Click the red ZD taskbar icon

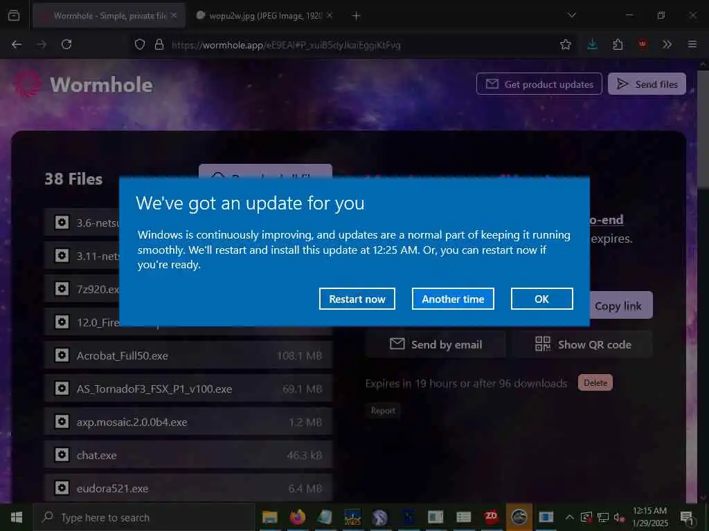pos(491,516)
